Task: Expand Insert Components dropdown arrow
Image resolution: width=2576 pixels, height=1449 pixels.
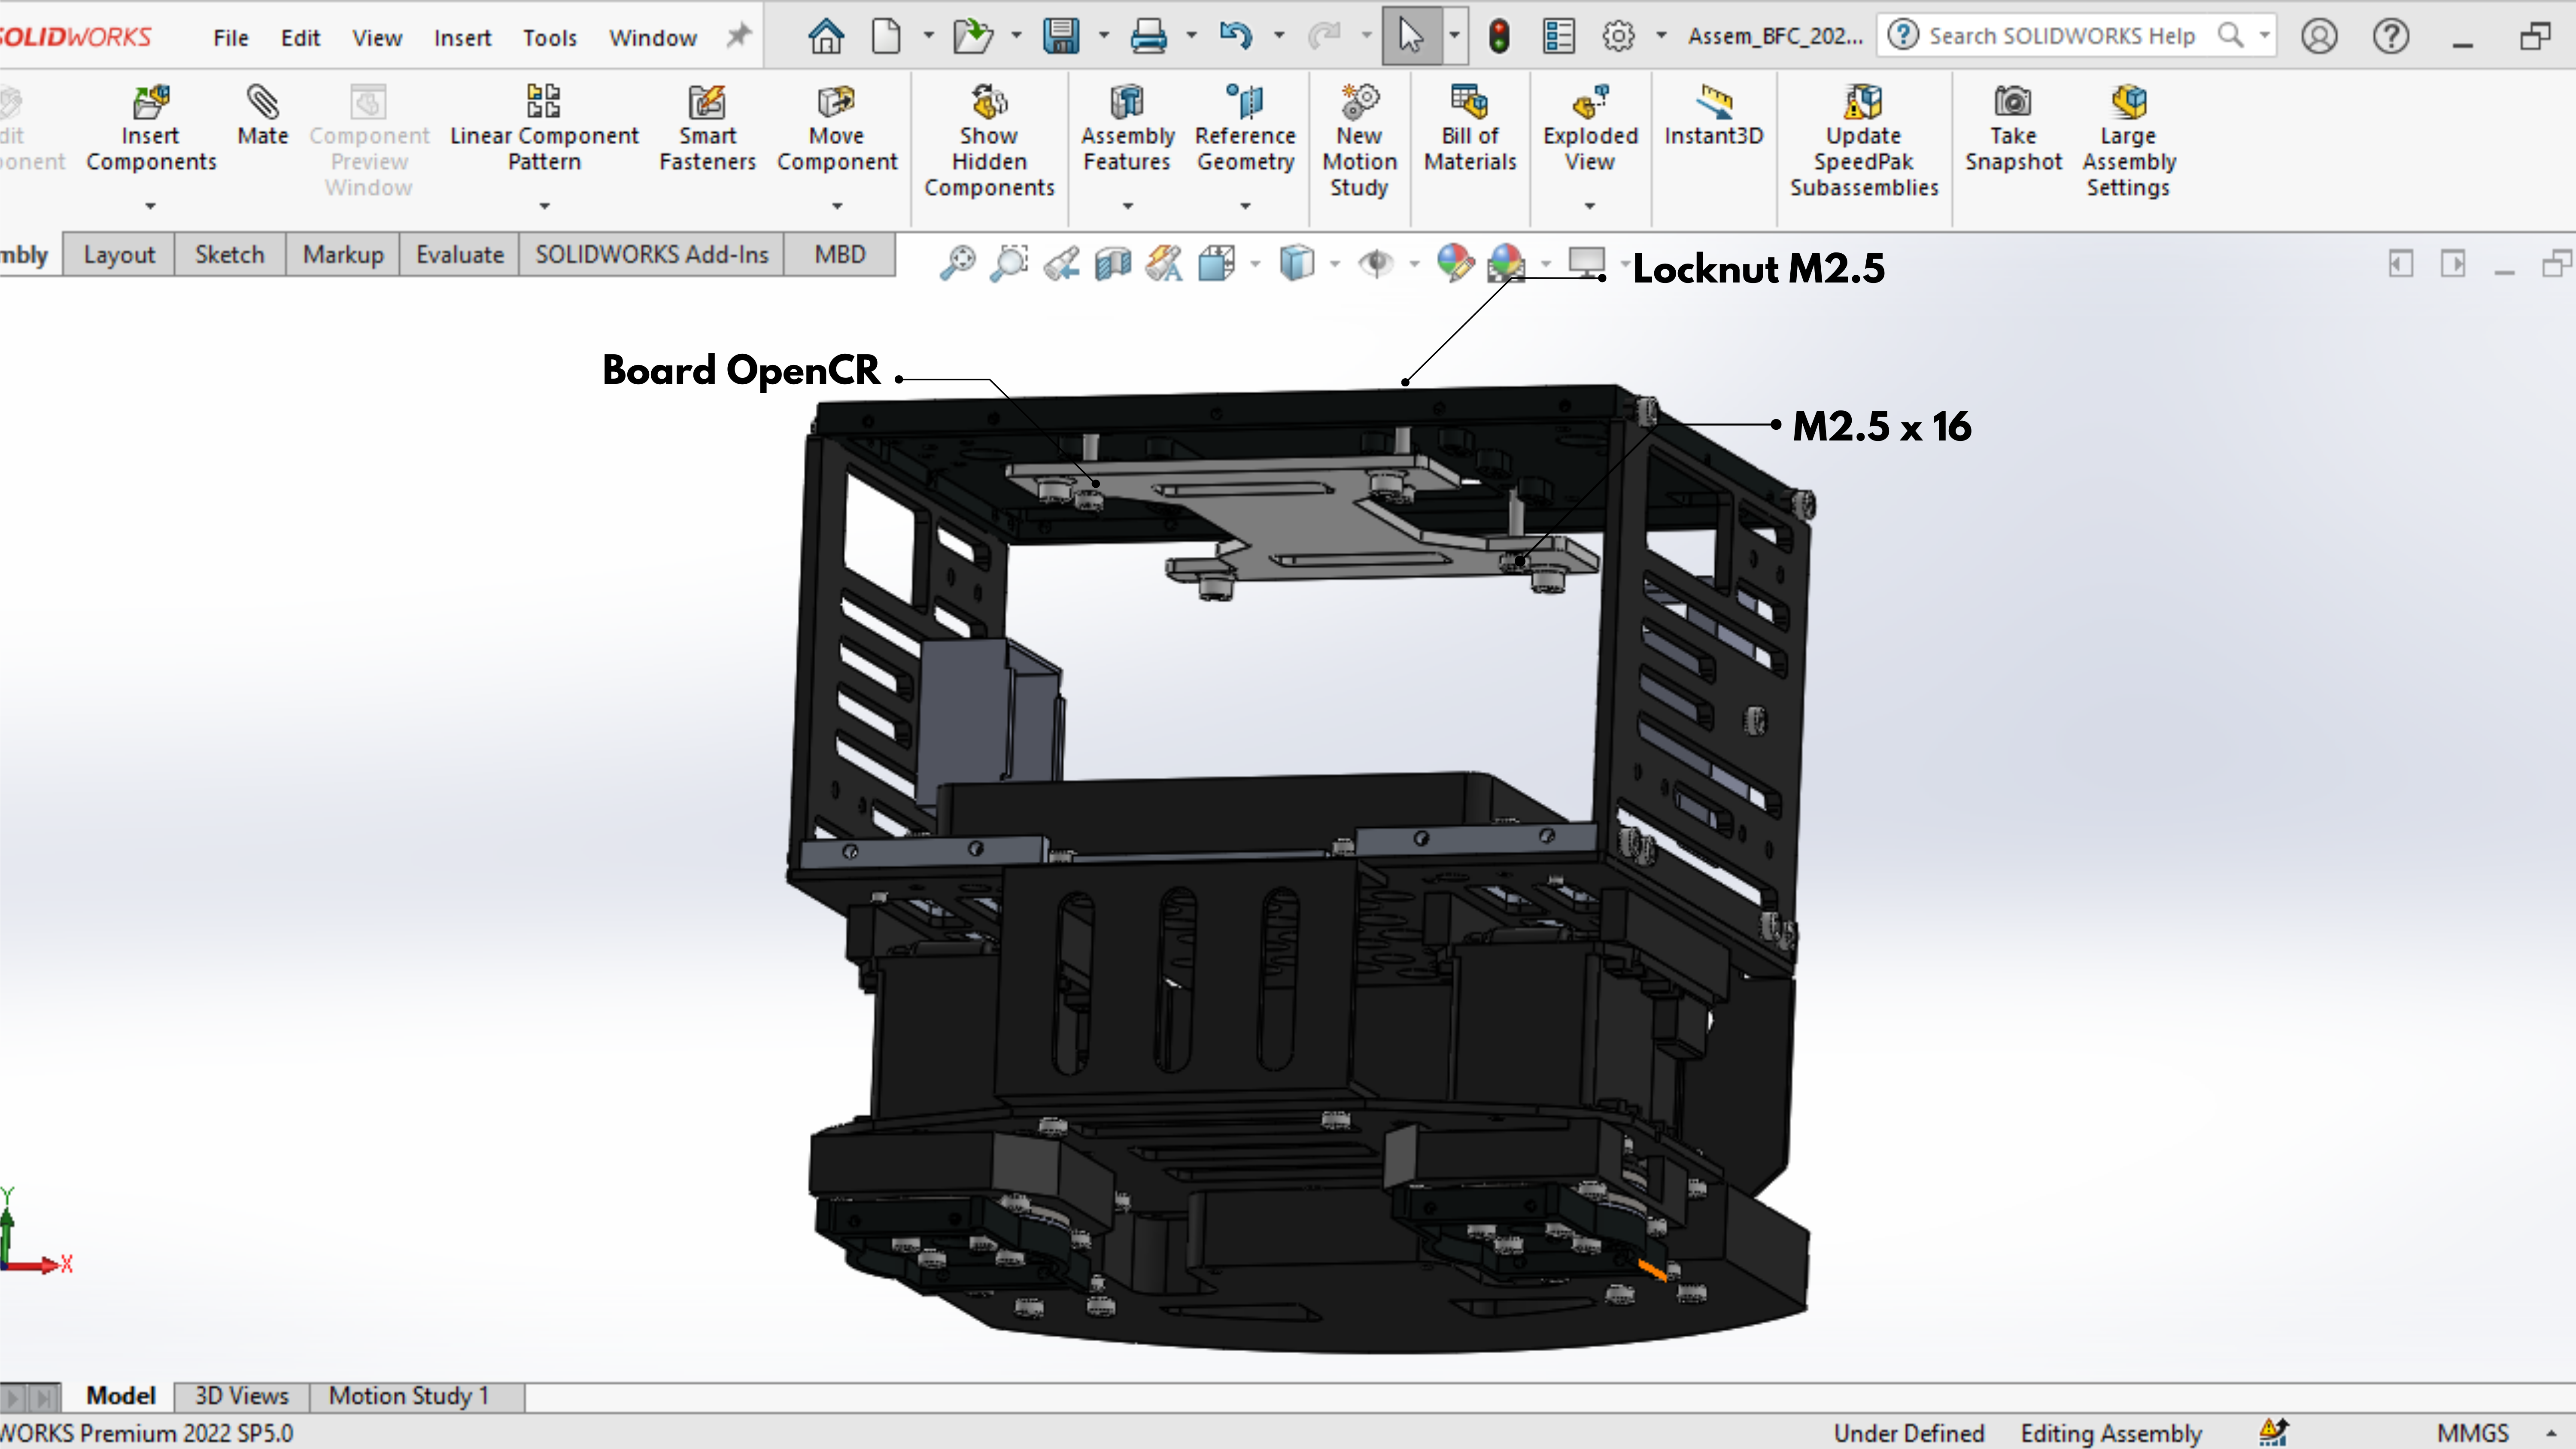Action: coord(150,206)
